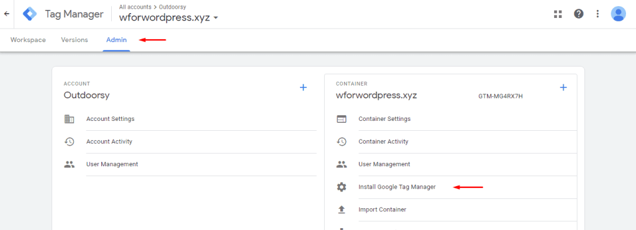Open the Outdoorsy breadcrumb link
The width and height of the screenshot is (636, 230).
coord(173,7)
